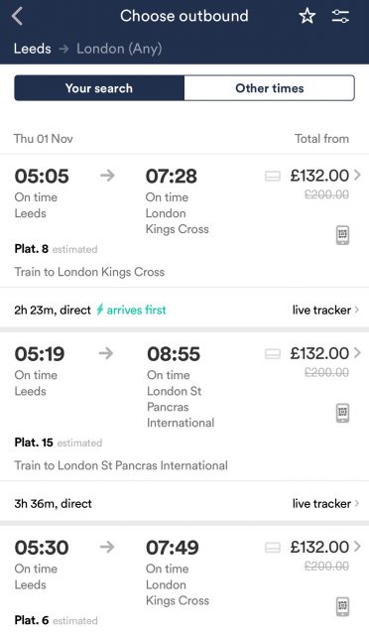Viewport: 369px width, 635px height.
Task: Save search with the star icon
Action: [x=307, y=16]
